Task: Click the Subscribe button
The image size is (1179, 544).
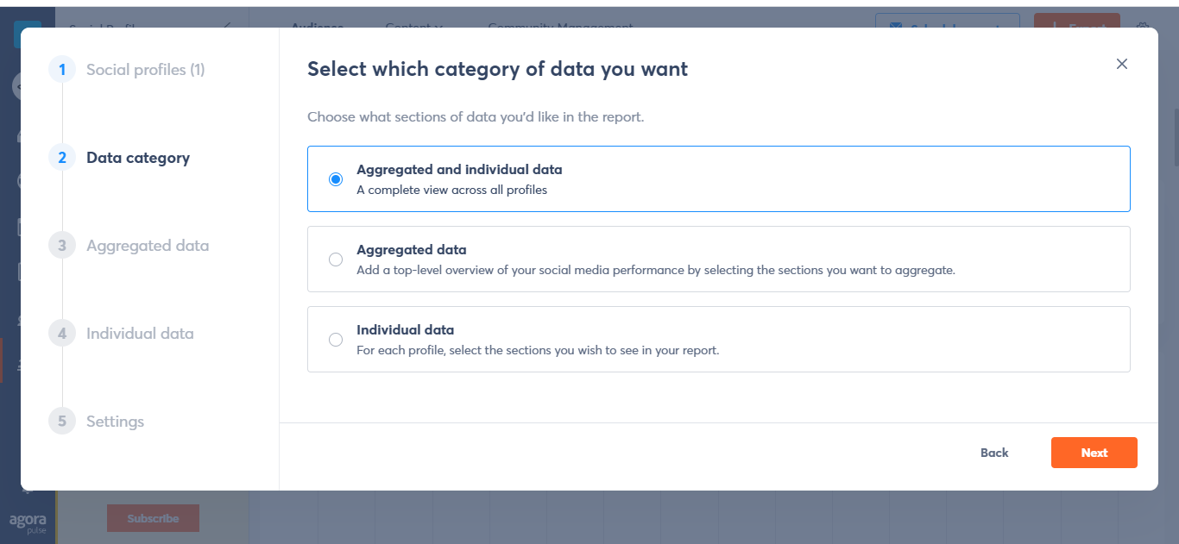Action: tap(153, 518)
